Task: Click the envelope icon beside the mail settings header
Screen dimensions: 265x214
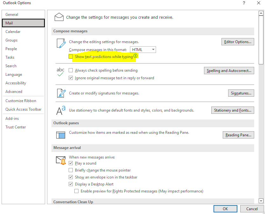Action: (59, 17)
